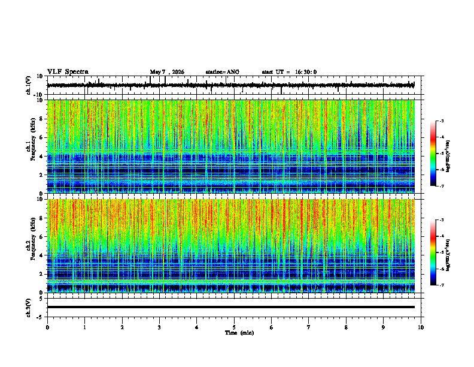Click the -7 label on ch.2 color scale

tap(442, 285)
